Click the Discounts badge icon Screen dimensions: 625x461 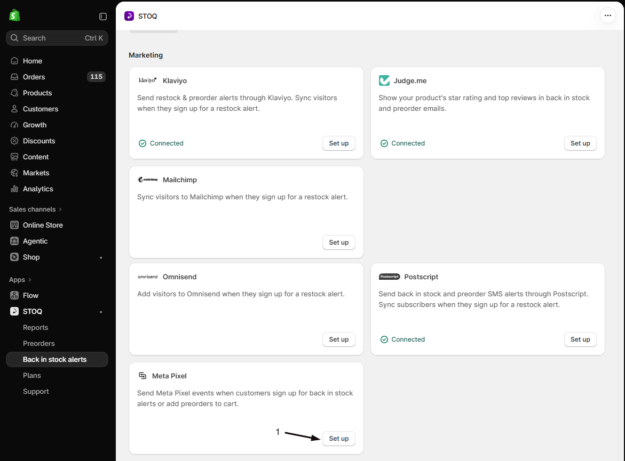pos(14,141)
